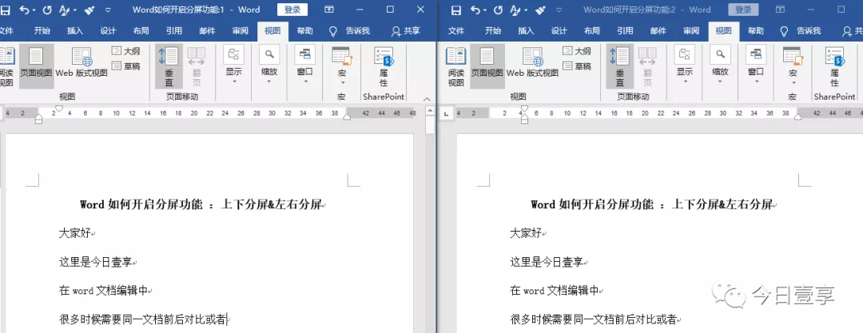The width and height of the screenshot is (863, 333).
Task: Click the left indent marker on the left ruler
Action: point(38,119)
